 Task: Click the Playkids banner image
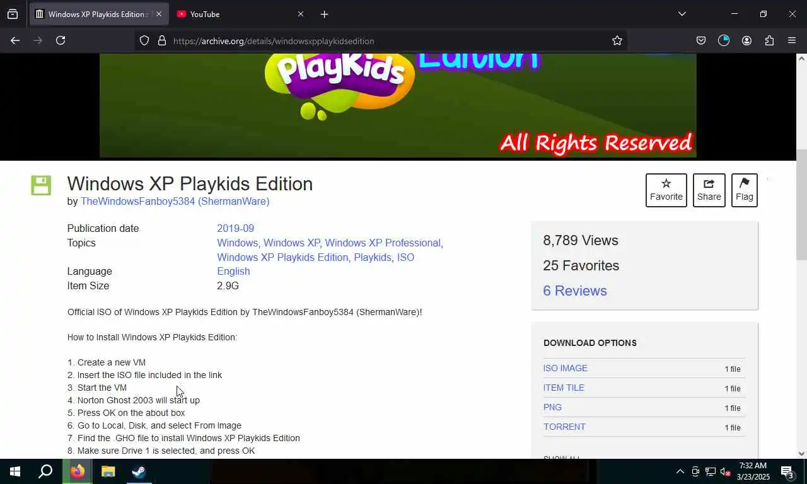point(398,105)
